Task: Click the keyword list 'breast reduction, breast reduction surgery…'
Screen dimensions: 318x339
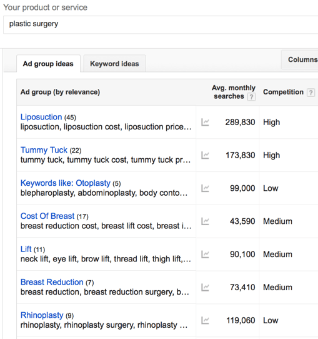Action: pos(105,292)
